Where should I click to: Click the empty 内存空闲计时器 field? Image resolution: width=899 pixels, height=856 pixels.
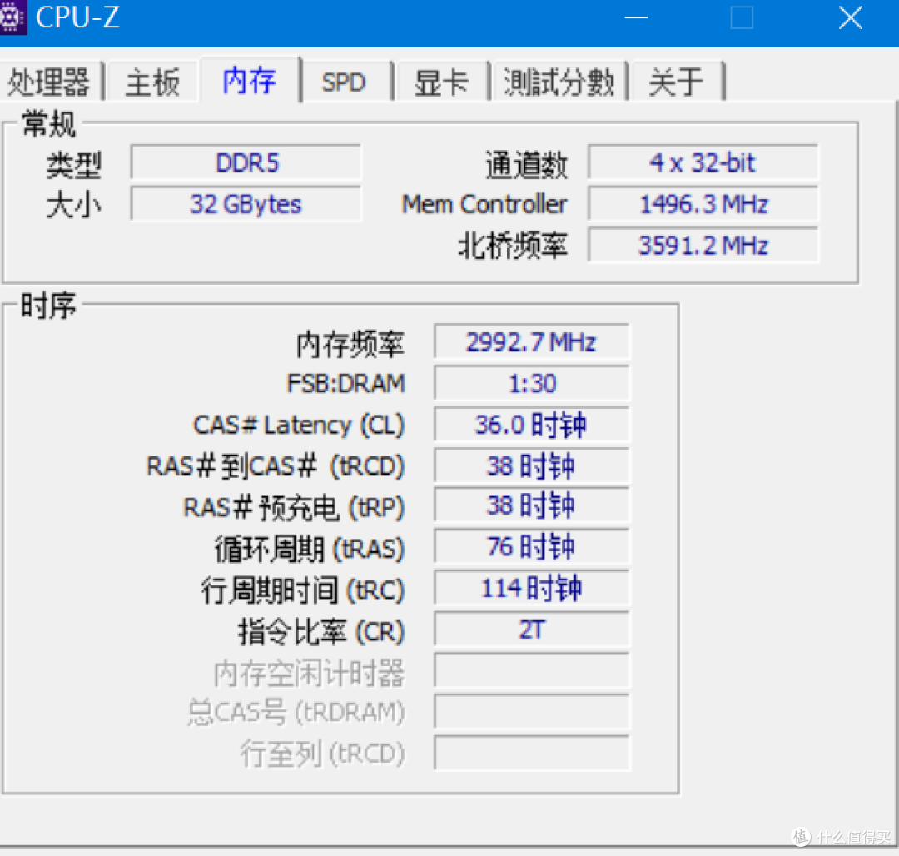coord(531,671)
